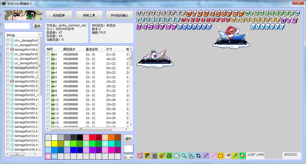Viewport: 306px width, 164px height.
Task: Select the damagefont12 list entry
Action: coord(26,127)
